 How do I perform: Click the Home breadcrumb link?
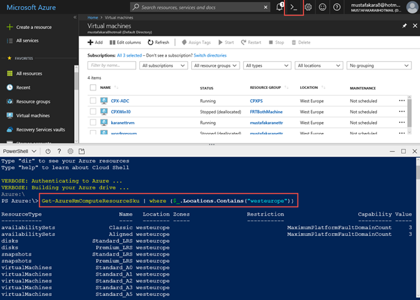(x=93, y=18)
